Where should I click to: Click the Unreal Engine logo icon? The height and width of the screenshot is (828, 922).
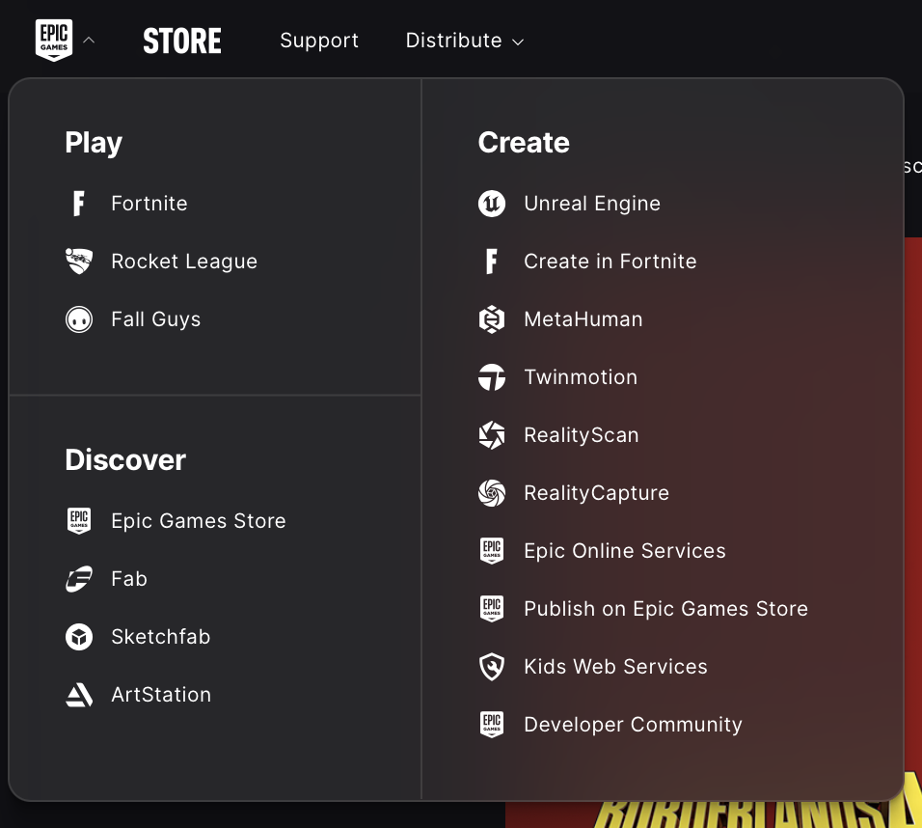click(492, 204)
